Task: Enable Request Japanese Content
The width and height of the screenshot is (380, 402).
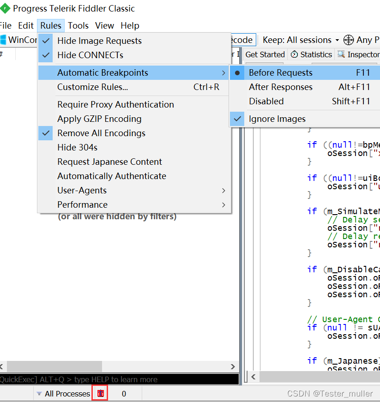Action: 134,162
